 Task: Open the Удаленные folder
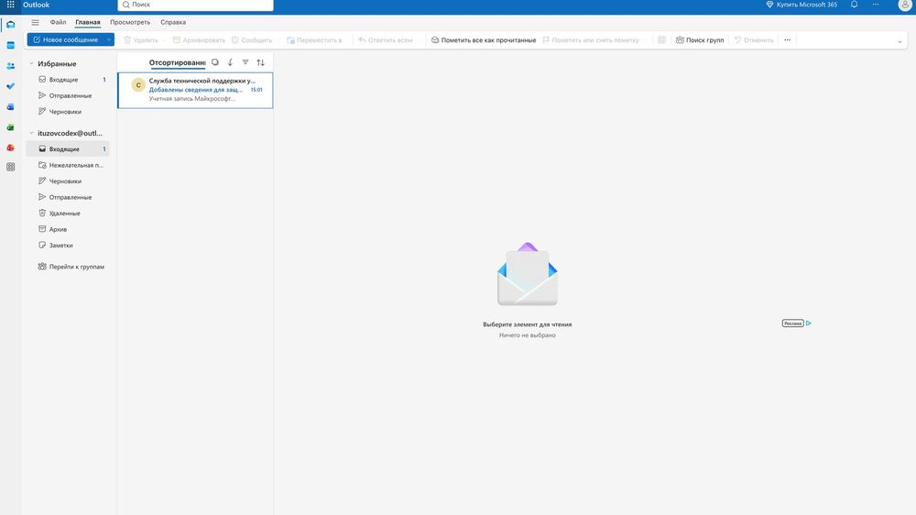coord(69,214)
